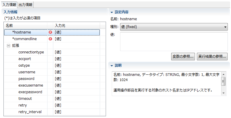Select the retry_interval parameter
Screen dimensions: 231x118
pyautogui.click(x=30, y=112)
